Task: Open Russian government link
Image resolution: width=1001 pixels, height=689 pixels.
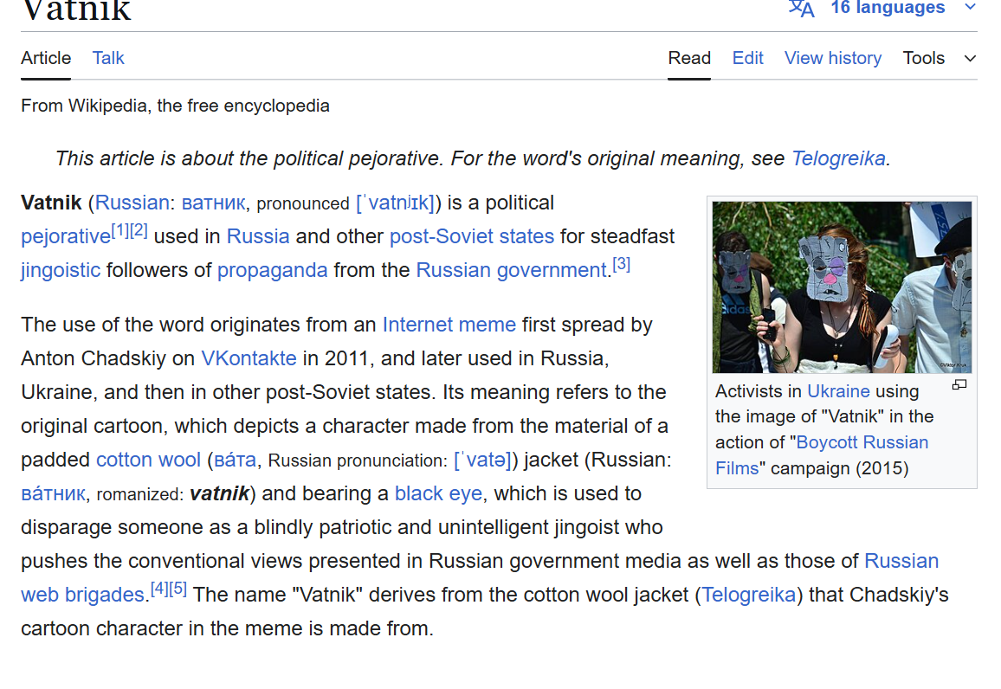Action: coord(512,271)
